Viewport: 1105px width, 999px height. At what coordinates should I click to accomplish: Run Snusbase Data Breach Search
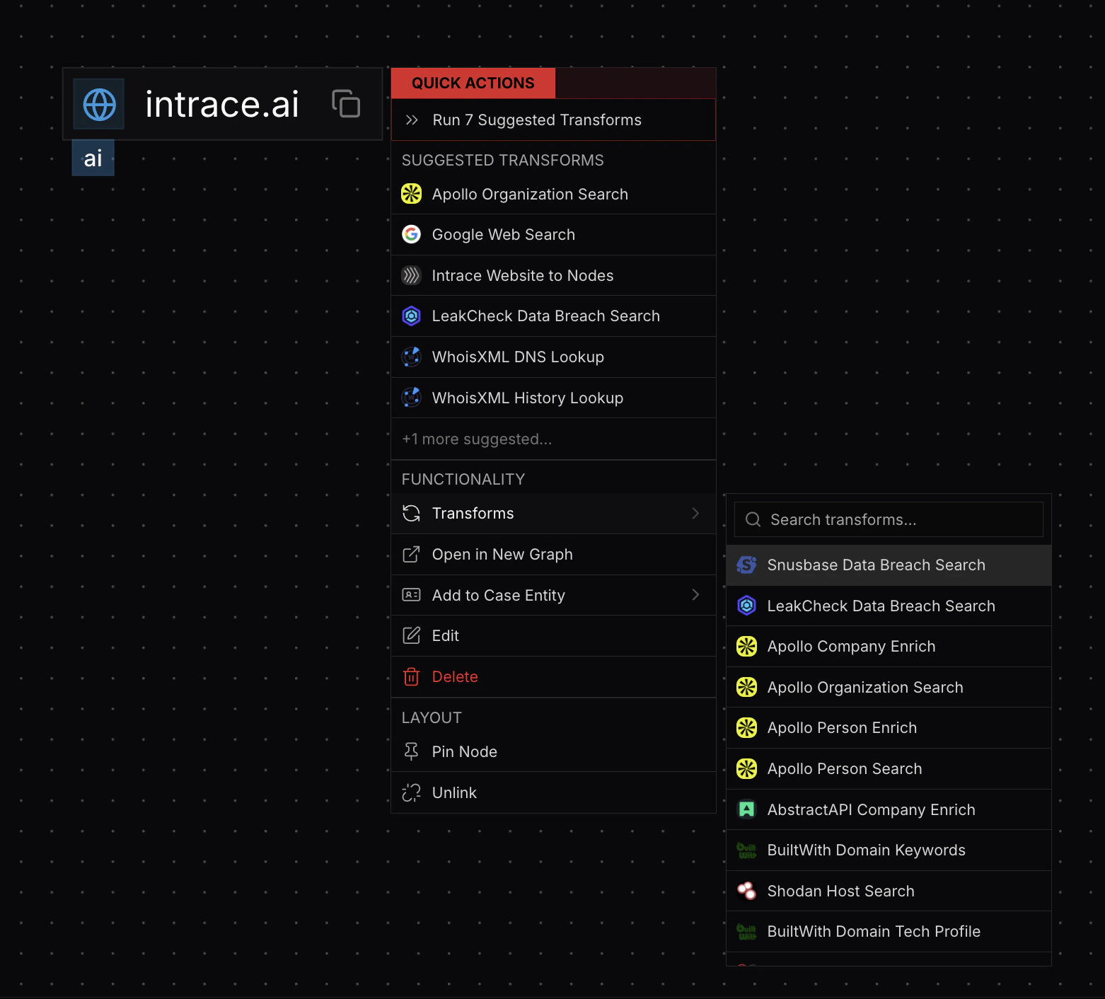[889, 565]
